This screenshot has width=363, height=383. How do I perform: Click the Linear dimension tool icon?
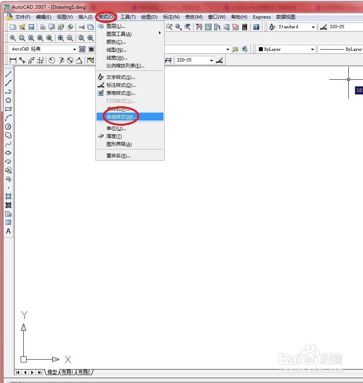coord(13,60)
